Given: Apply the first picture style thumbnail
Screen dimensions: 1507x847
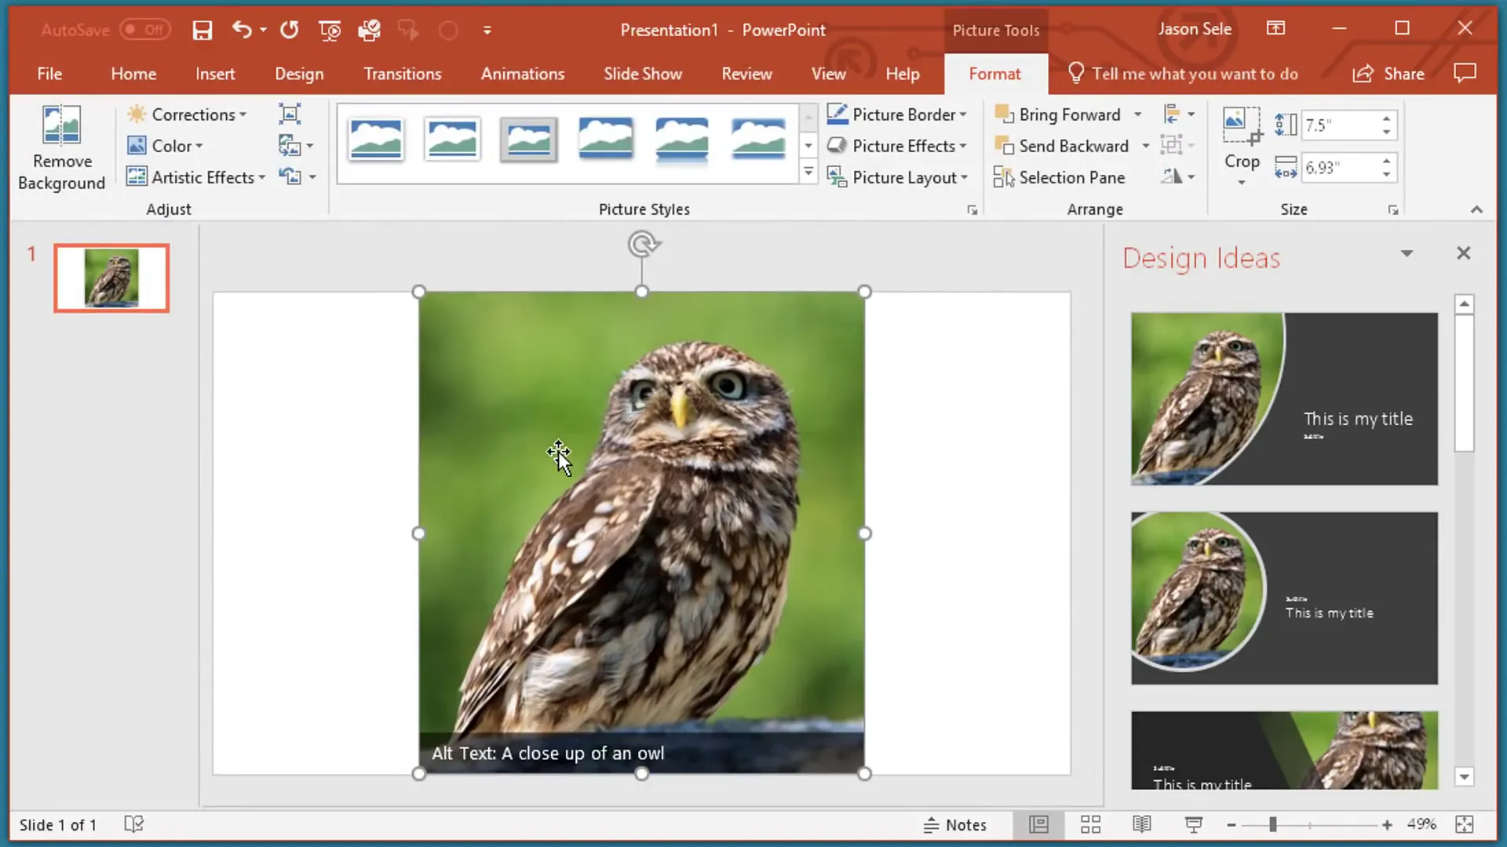Looking at the screenshot, I should click(376, 140).
